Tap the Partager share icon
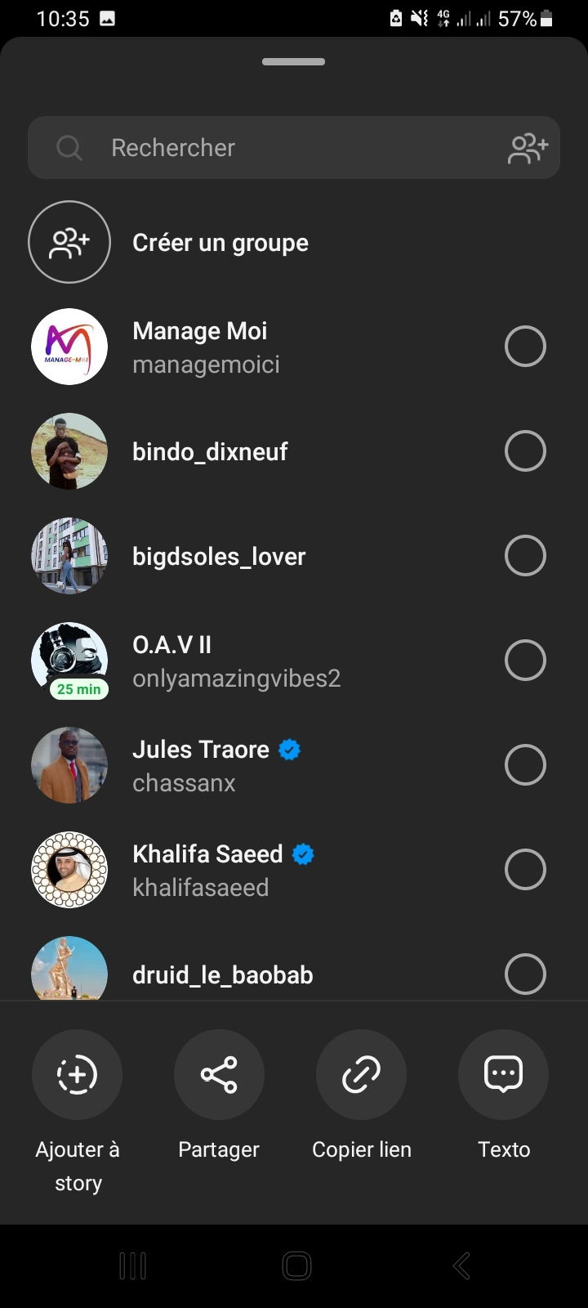The height and width of the screenshot is (1308, 588). (x=219, y=1074)
